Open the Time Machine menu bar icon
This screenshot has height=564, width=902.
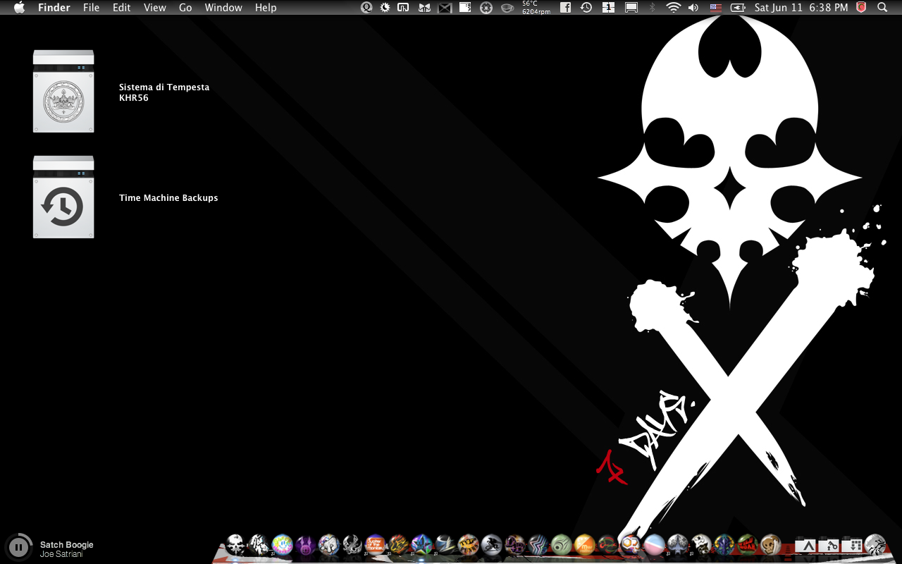pyautogui.click(x=586, y=8)
